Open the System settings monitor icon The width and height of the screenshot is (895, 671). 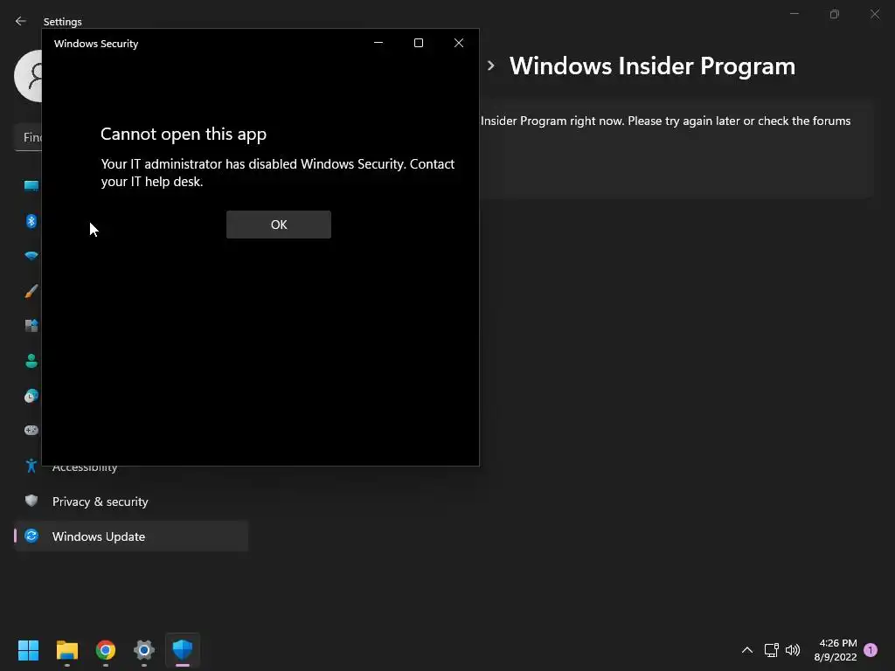[31, 185]
